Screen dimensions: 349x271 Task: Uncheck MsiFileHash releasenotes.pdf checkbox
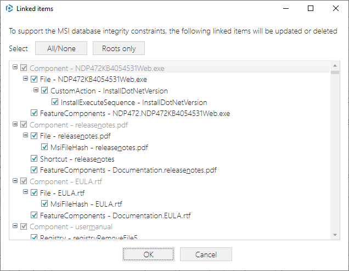coord(44,147)
